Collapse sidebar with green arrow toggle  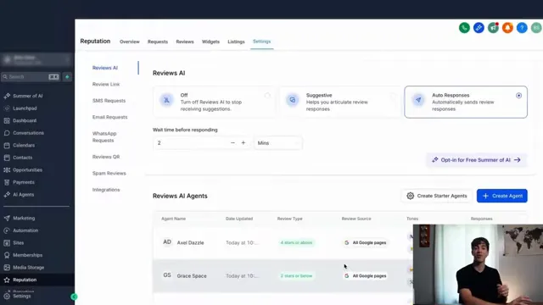[74, 297]
